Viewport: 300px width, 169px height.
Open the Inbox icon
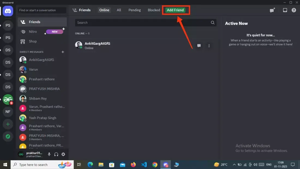[285, 10]
